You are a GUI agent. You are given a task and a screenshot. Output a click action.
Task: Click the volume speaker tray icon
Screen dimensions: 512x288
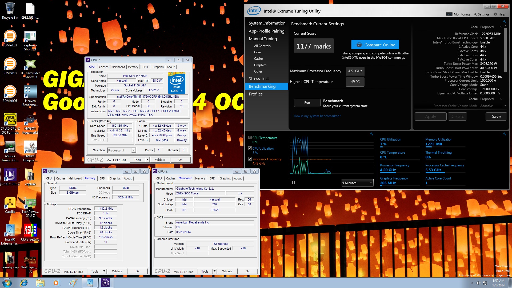coord(478,283)
